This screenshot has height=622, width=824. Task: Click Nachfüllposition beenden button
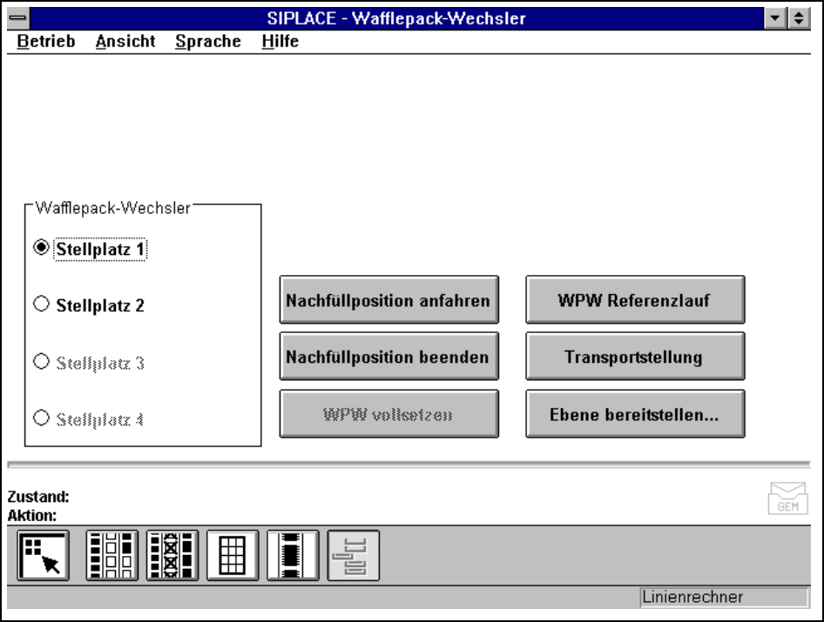pyautogui.click(x=388, y=357)
